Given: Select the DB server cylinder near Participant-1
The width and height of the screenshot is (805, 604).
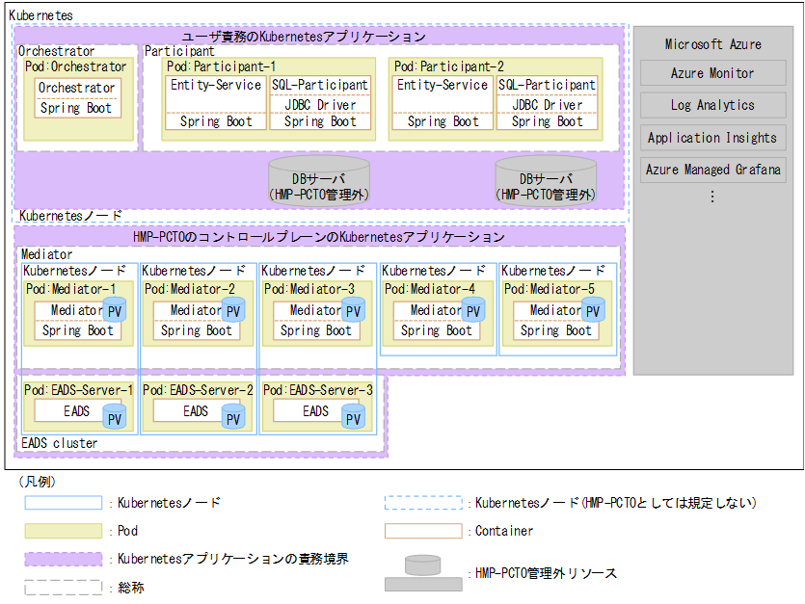Looking at the screenshot, I should click(x=317, y=179).
